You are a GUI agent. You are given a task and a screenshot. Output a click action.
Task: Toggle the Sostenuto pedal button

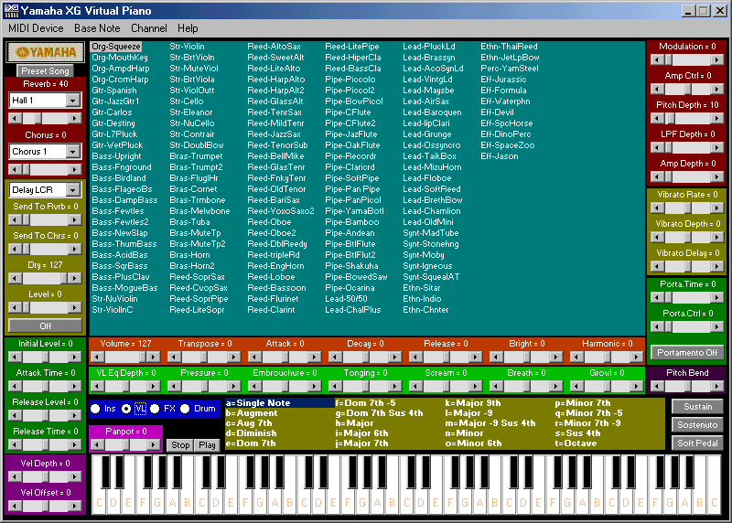697,425
